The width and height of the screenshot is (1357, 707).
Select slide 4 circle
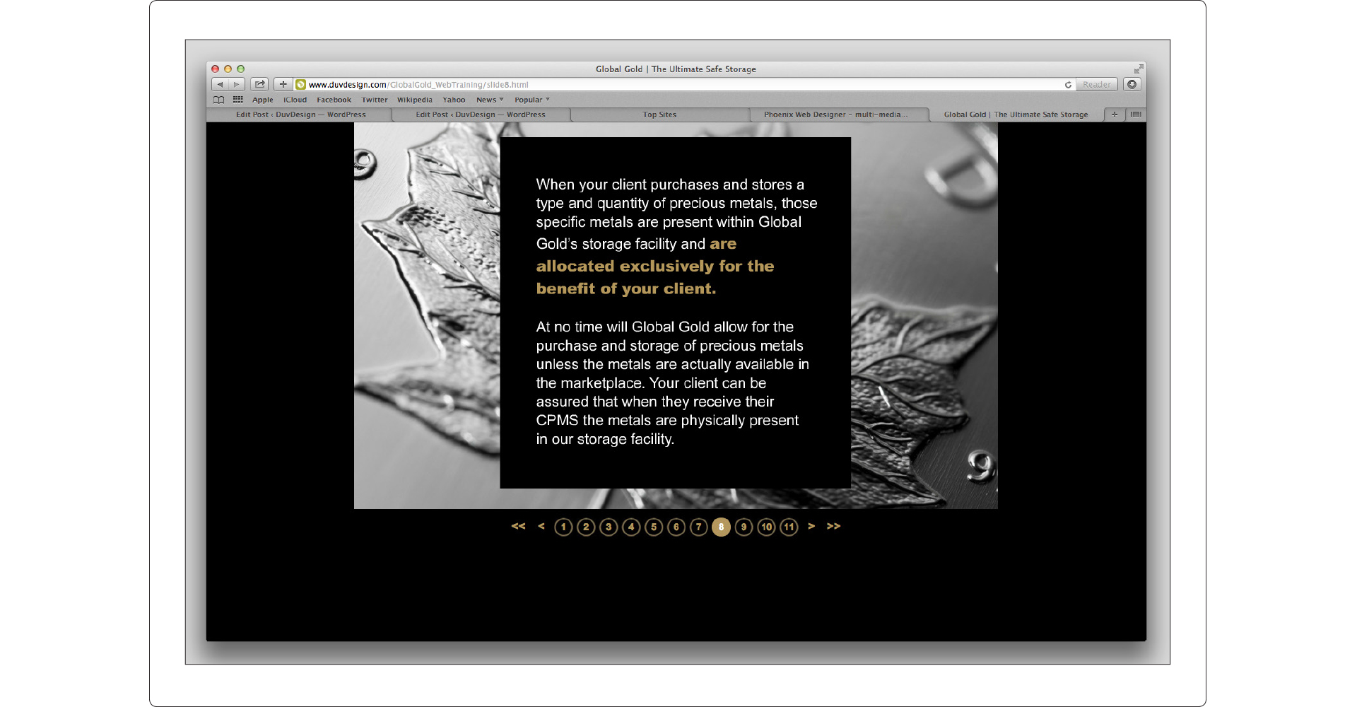point(631,527)
